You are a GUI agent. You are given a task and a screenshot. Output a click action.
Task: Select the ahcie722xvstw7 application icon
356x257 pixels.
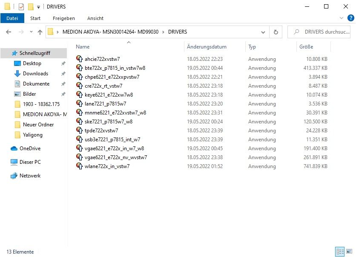(79, 59)
